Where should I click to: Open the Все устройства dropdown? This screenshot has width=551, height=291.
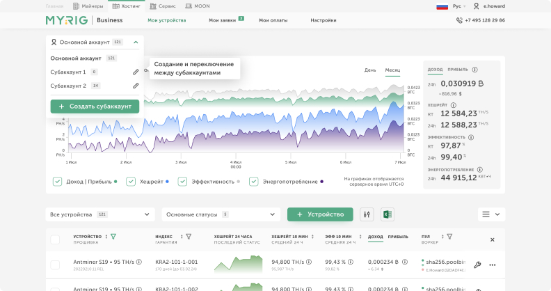point(99,214)
